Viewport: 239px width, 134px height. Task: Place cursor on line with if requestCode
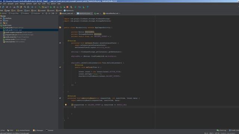pyautogui.click(x=99, y=105)
